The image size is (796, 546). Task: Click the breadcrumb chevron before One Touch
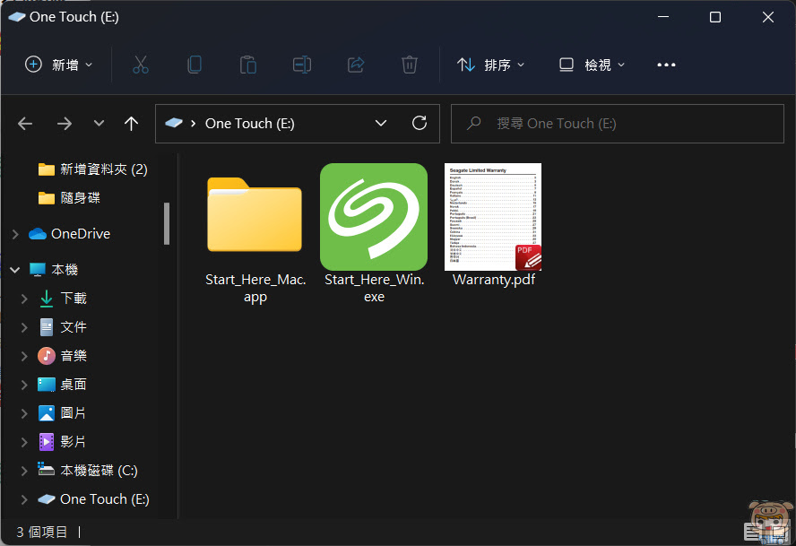(x=194, y=124)
